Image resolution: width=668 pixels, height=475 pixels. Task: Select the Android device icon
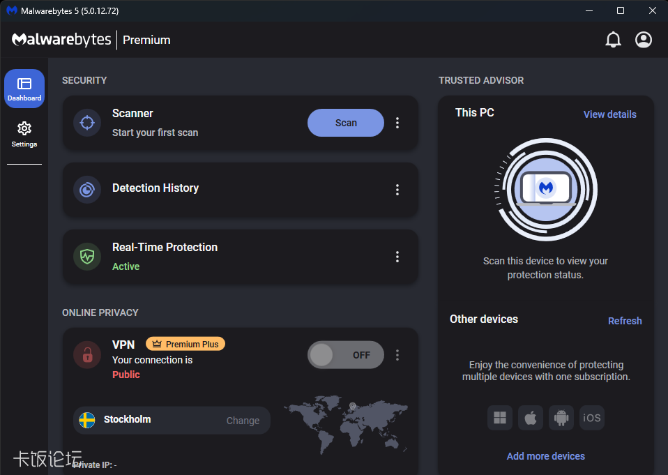tap(561, 417)
